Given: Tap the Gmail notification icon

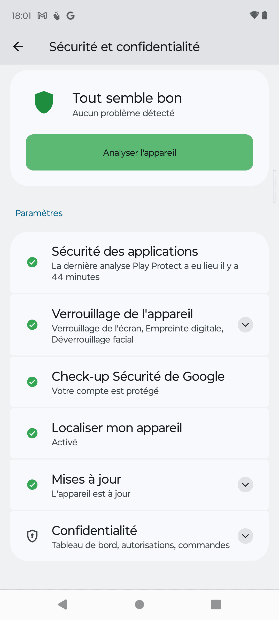Looking at the screenshot, I should [42, 16].
